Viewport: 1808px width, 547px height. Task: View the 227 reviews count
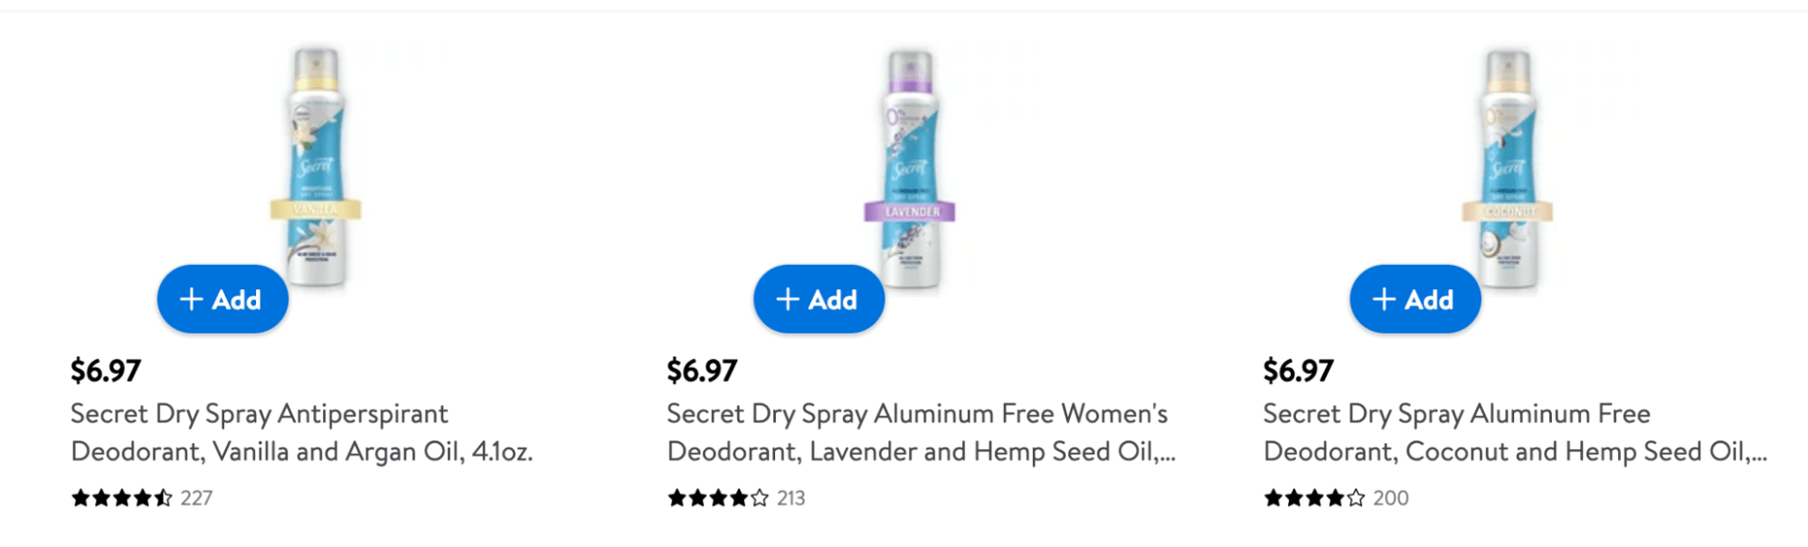click(196, 498)
